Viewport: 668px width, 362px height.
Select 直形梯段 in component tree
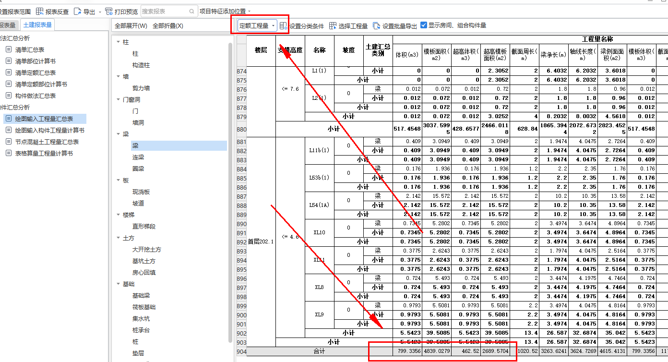pos(144,226)
